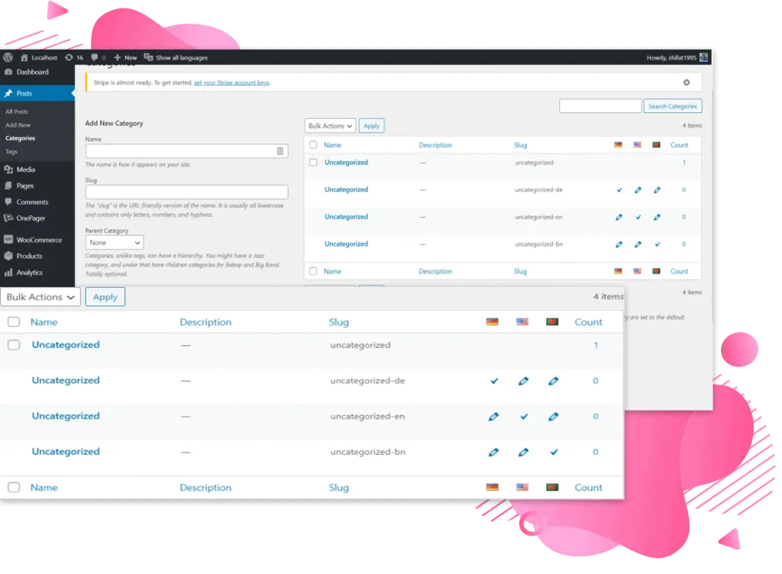Open Uncategorized category with slug uncategorized-de
This screenshot has height=574, width=782.
tap(66, 380)
